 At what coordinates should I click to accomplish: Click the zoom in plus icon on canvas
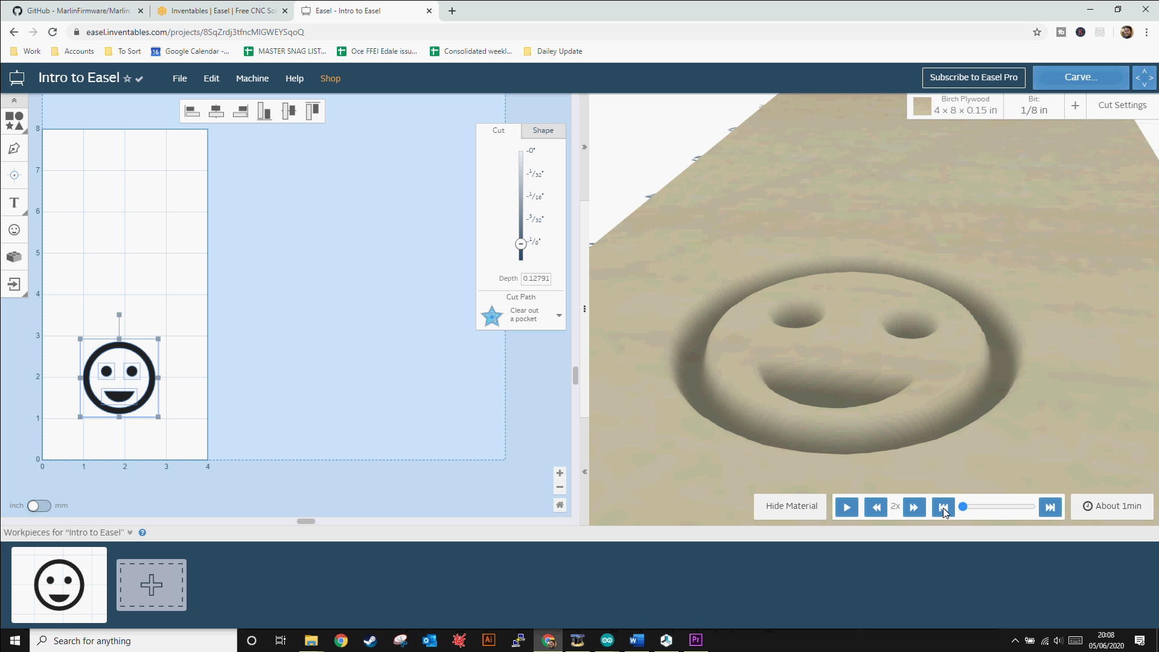coord(560,473)
